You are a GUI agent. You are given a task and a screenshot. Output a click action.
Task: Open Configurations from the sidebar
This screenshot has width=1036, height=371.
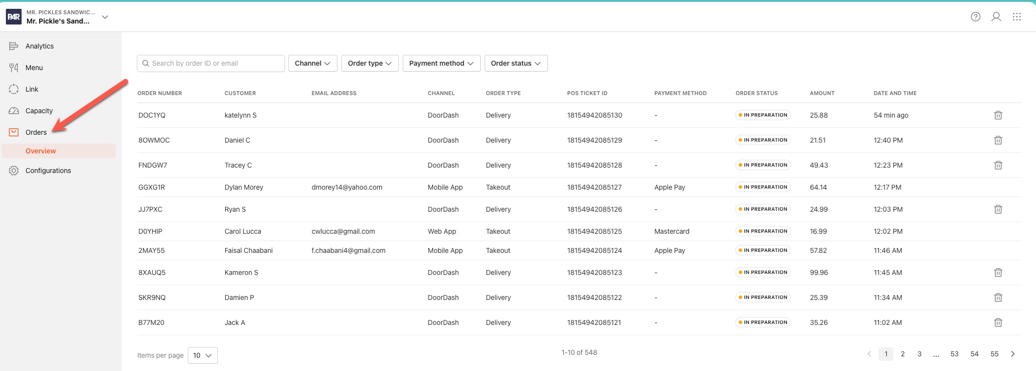pyautogui.click(x=48, y=171)
